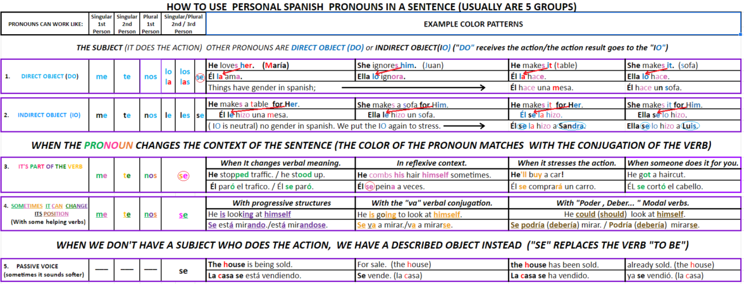
Task: Click the "In reflexive context." heading cell
Action: click(431, 163)
